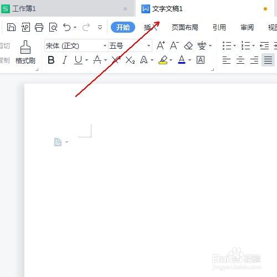The image size is (277, 277).
Task: Open the highlight color dropdown arrow
Action: [x=171, y=60]
